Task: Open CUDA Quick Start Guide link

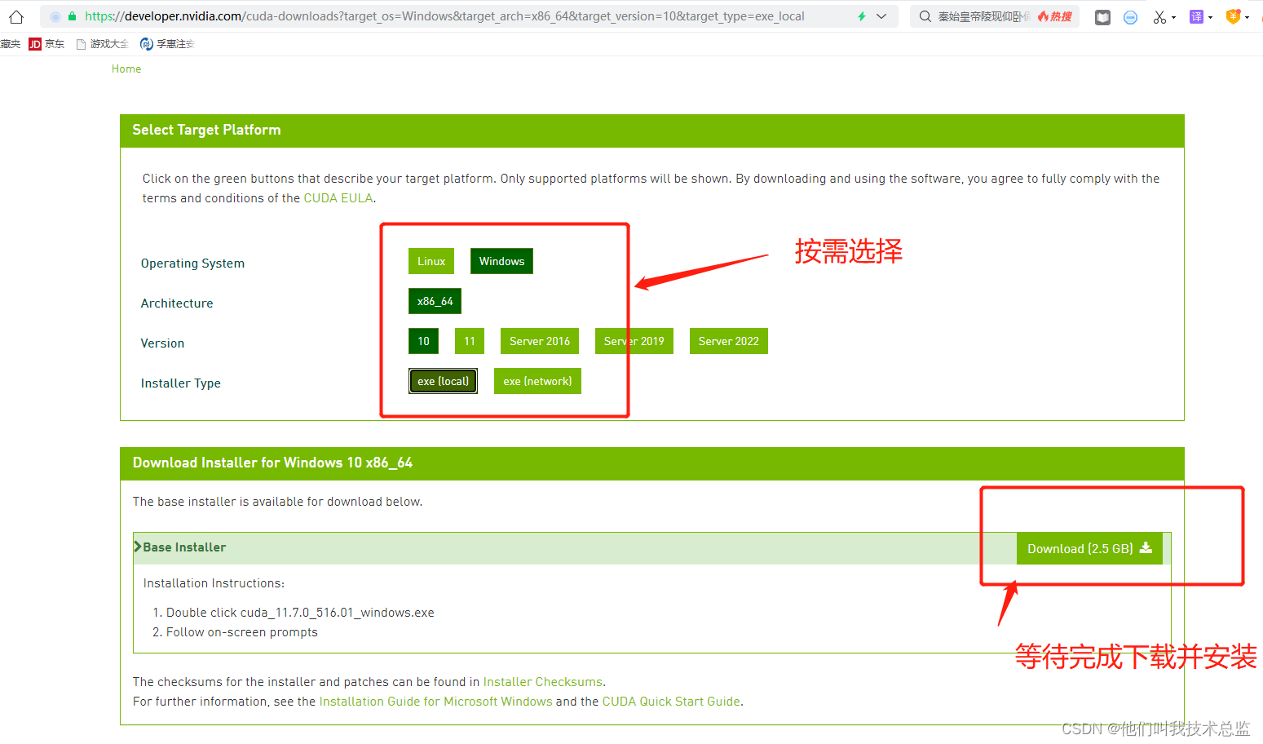Action: [x=671, y=702]
